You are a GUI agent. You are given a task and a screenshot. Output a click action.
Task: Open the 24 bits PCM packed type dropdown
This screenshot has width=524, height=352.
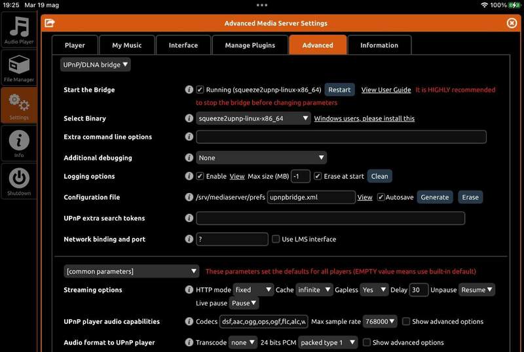[x=328, y=342]
